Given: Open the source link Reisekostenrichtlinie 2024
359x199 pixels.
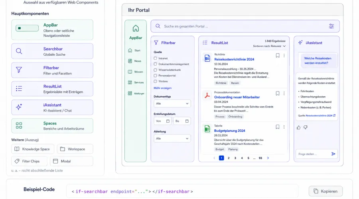Looking at the screenshot, I should (x=321, y=115).
